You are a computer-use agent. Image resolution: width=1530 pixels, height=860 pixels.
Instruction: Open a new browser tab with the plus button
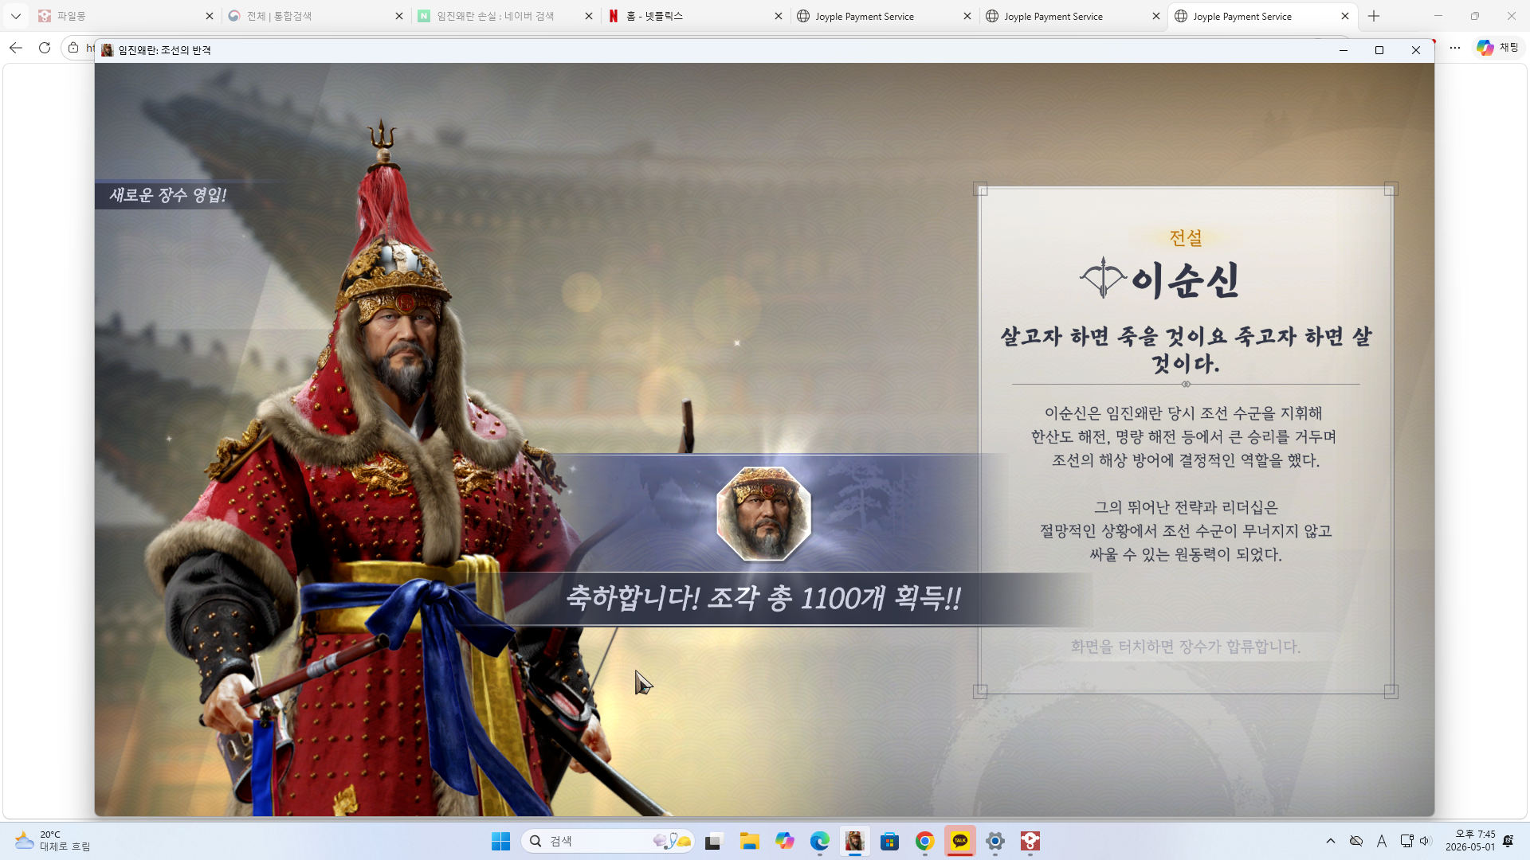point(1374,16)
